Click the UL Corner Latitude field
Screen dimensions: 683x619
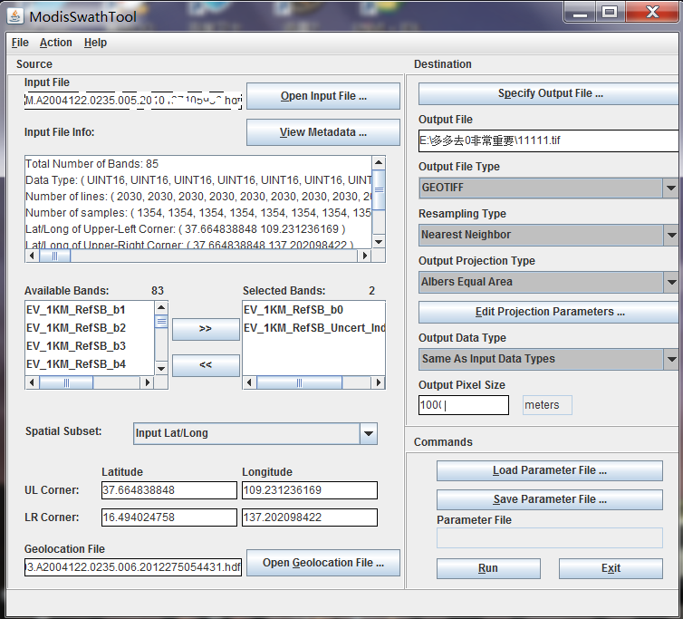click(x=168, y=490)
